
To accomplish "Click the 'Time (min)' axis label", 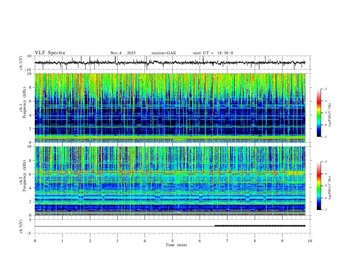I will (x=176, y=245).
